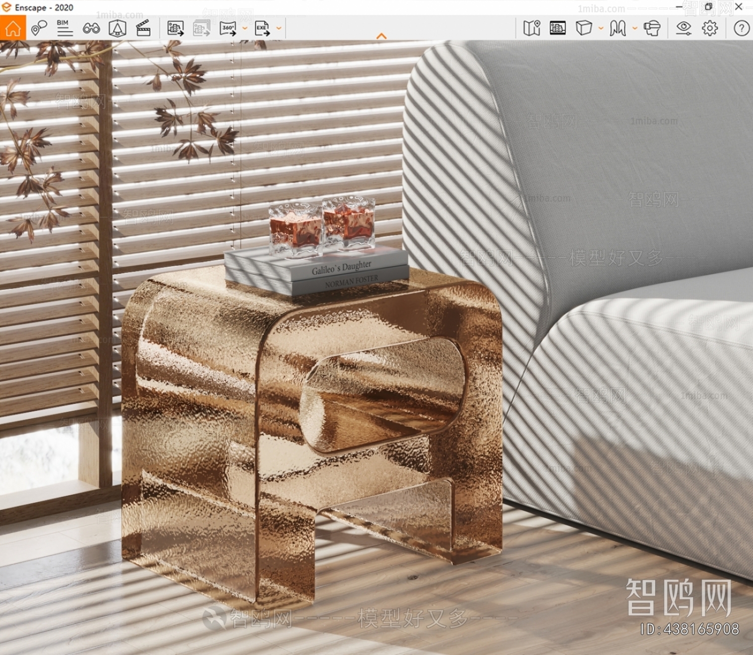Click the whiskey glasses in viewport

322,227
